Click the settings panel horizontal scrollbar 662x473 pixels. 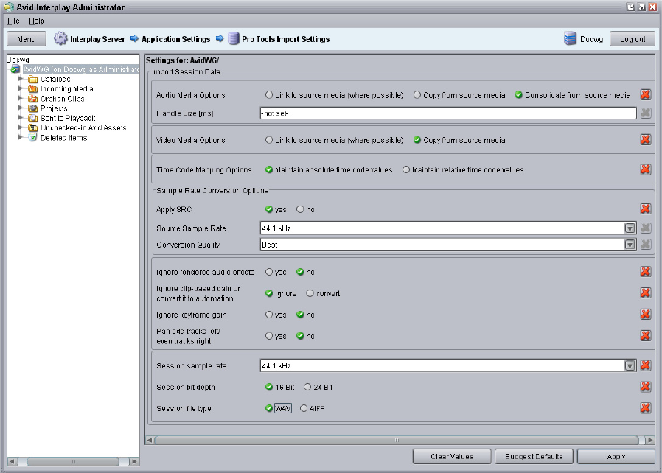397,440
